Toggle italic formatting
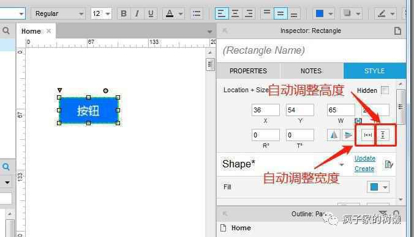The image size is (414, 237). click(x=137, y=13)
